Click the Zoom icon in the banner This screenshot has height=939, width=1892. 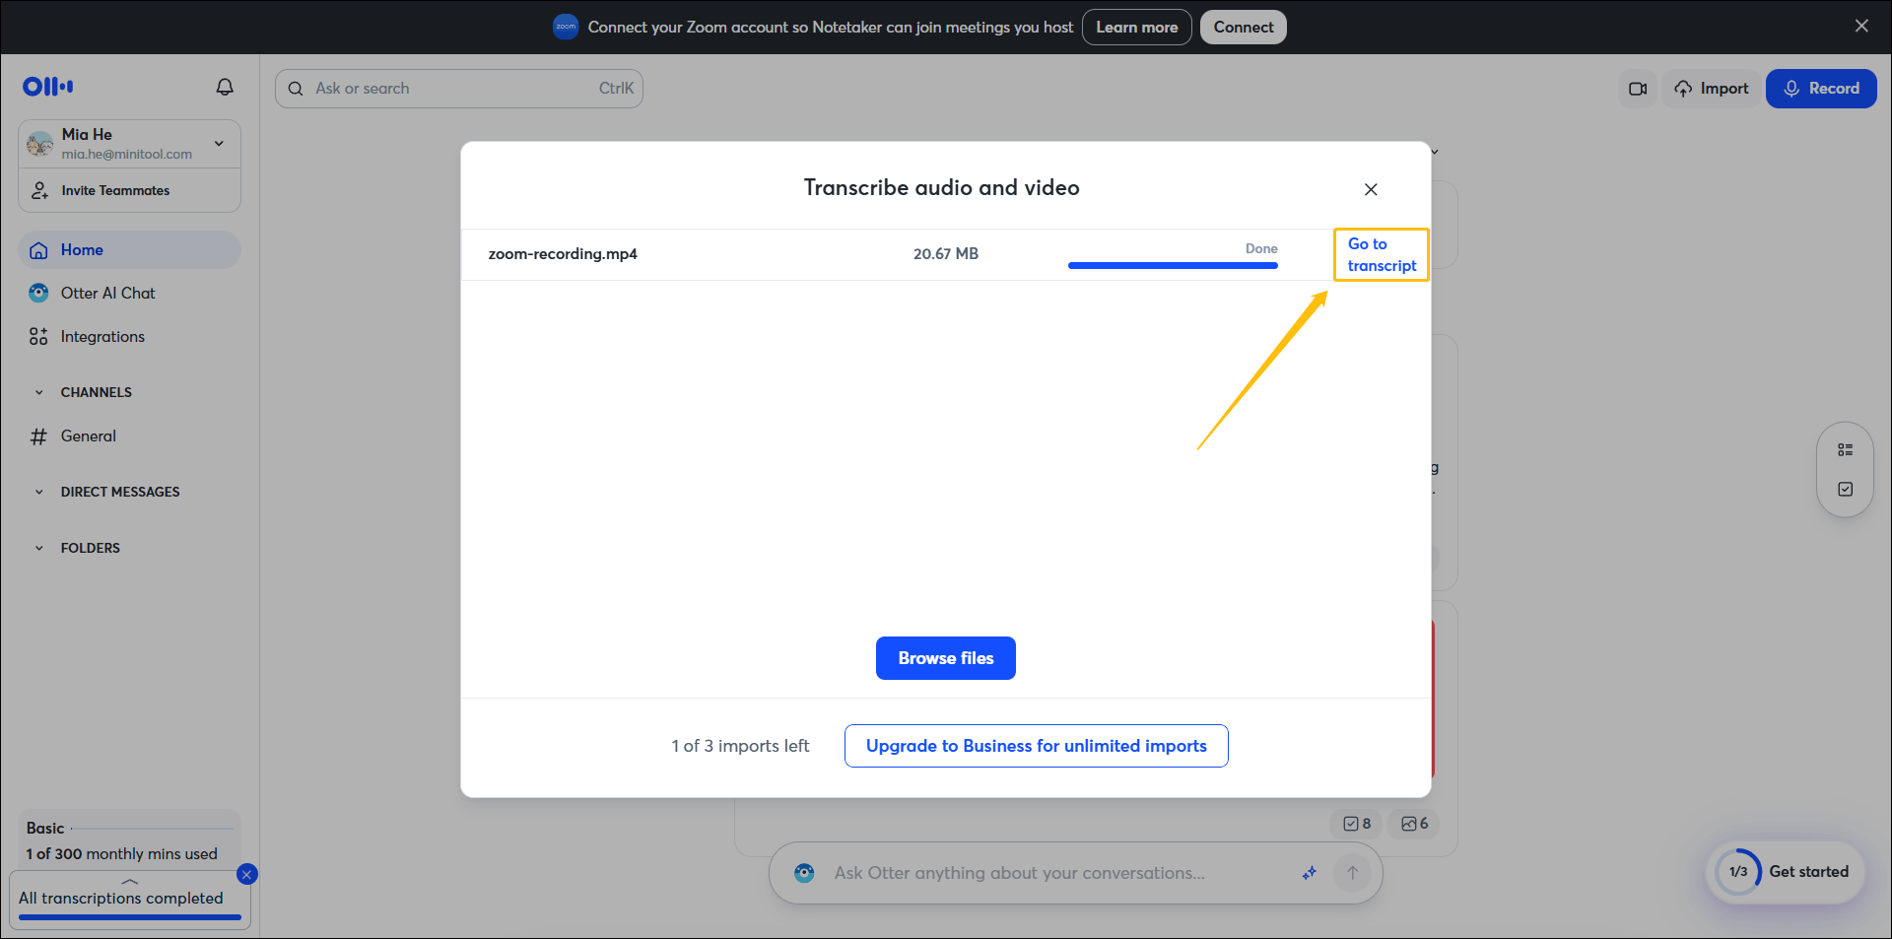pos(566,27)
